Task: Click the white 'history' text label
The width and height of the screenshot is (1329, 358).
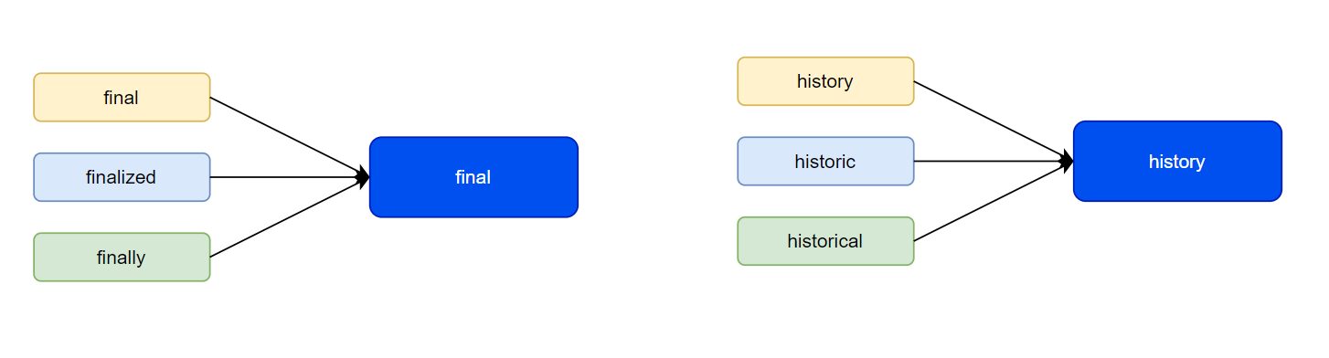Action: (x=1177, y=162)
